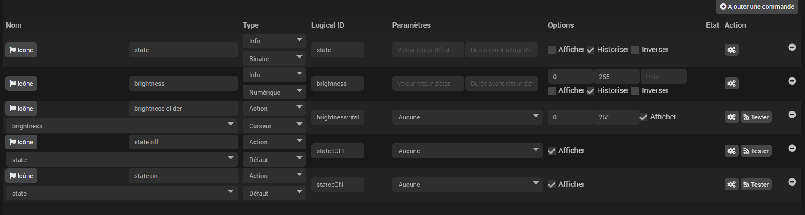Toggle Inverser checkbox for state command
The width and height of the screenshot is (805, 215).
(x=635, y=50)
